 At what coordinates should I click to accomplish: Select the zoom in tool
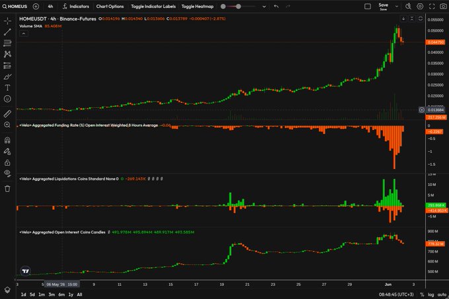(7, 125)
